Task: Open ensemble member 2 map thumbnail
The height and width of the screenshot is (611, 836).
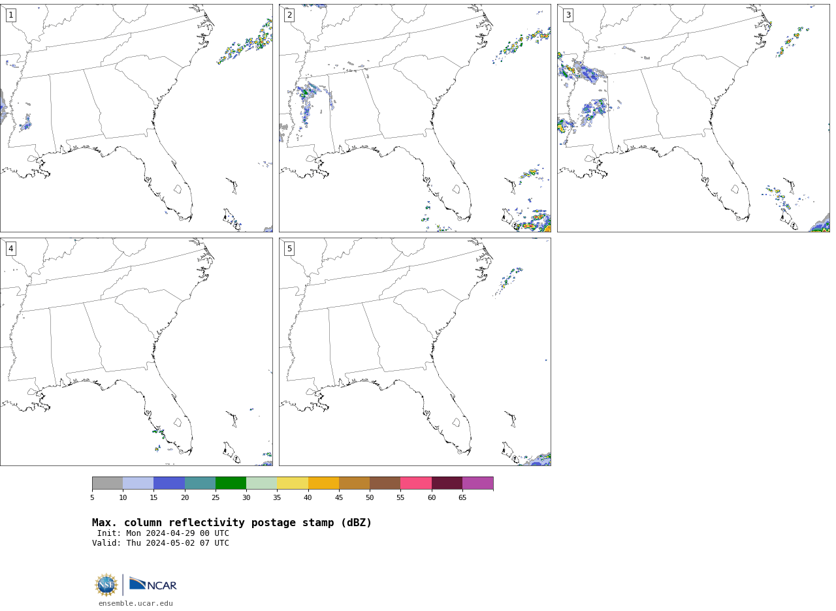Action: click(x=415, y=118)
